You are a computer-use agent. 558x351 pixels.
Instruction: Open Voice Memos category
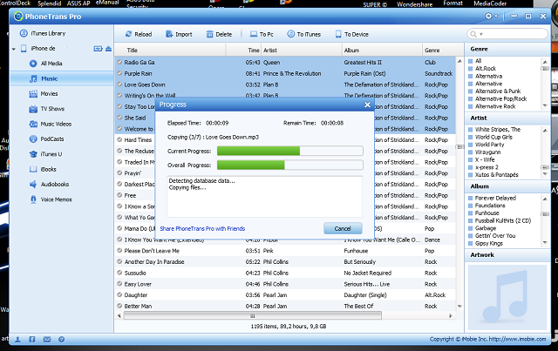click(51, 199)
